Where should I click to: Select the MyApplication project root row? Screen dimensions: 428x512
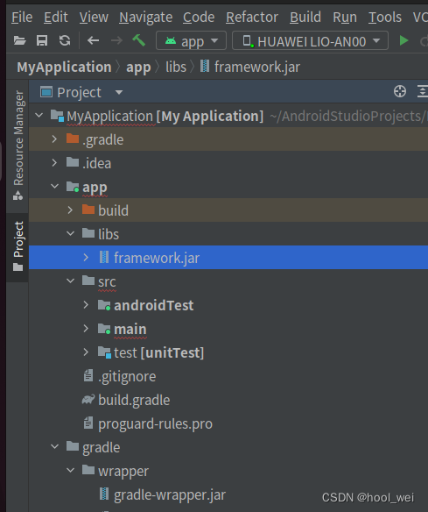(228, 116)
